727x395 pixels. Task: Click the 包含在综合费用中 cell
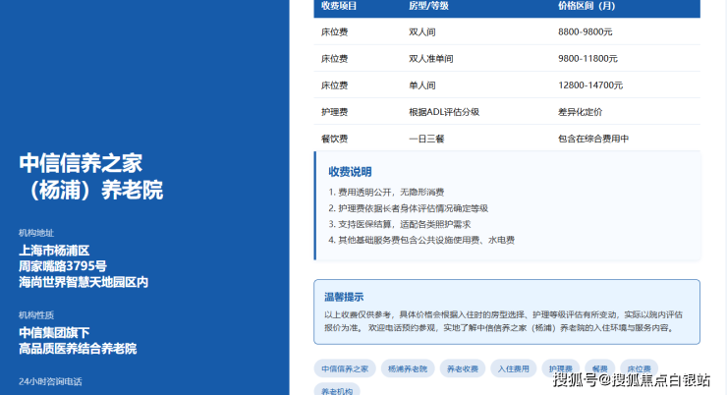click(593, 139)
